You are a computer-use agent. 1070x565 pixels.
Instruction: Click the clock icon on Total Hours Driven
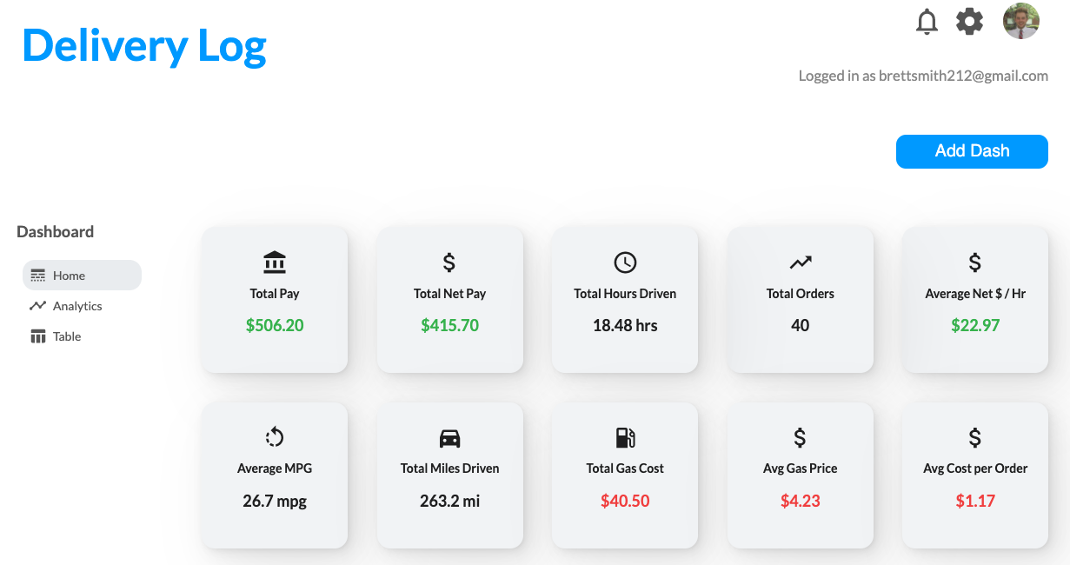tap(625, 262)
